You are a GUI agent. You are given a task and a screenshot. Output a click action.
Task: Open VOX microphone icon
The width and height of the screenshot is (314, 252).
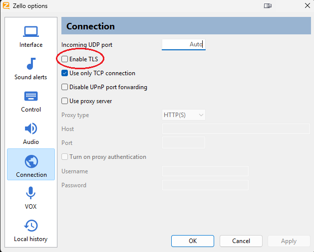click(x=30, y=193)
